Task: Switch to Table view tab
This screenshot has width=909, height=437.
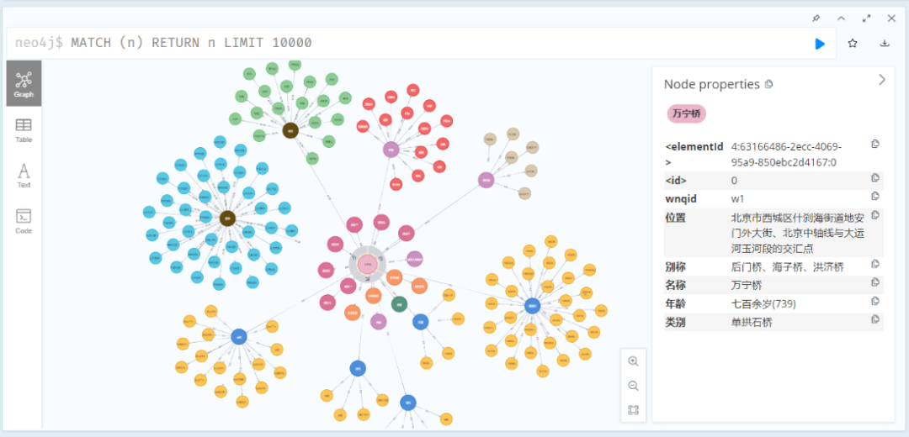Action: [24, 130]
